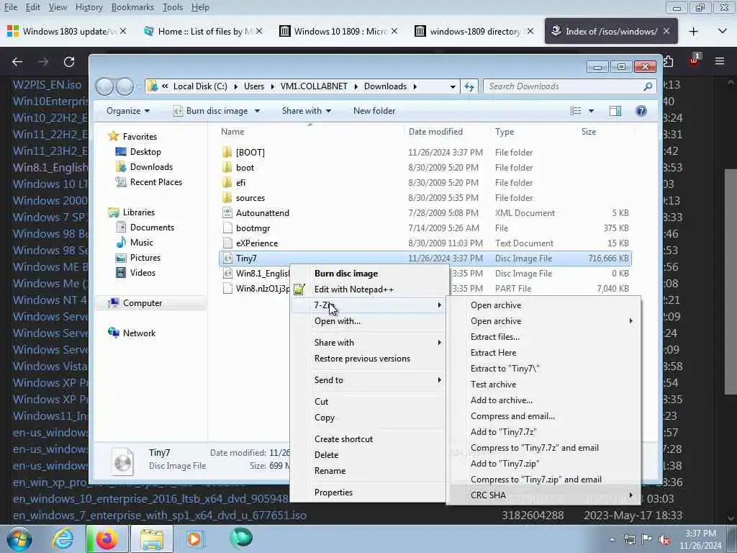737x553 pixels.
Task: Toggle the preview pane icon
Action: click(615, 111)
